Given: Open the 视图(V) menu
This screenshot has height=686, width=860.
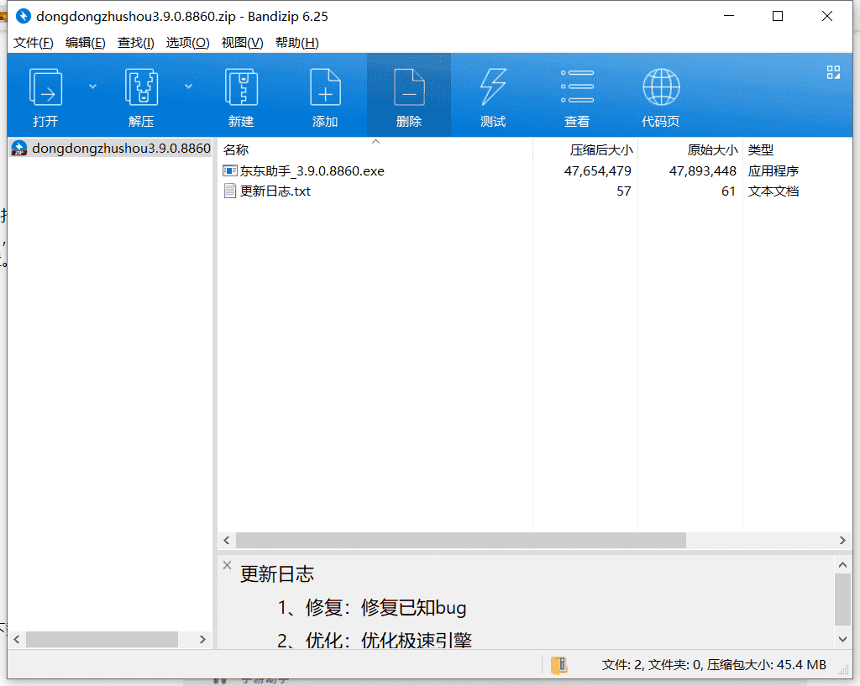Looking at the screenshot, I should click(x=242, y=43).
